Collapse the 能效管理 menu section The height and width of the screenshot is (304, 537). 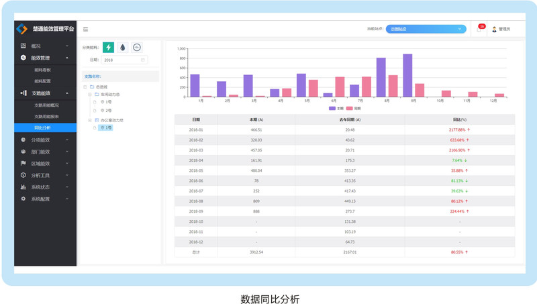pyautogui.click(x=66, y=58)
